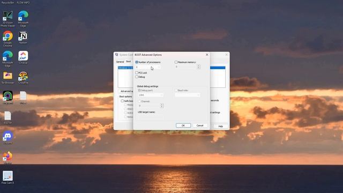Select the Boot tab in System Configuration
The width and height of the screenshot is (343, 193).
pos(129,62)
